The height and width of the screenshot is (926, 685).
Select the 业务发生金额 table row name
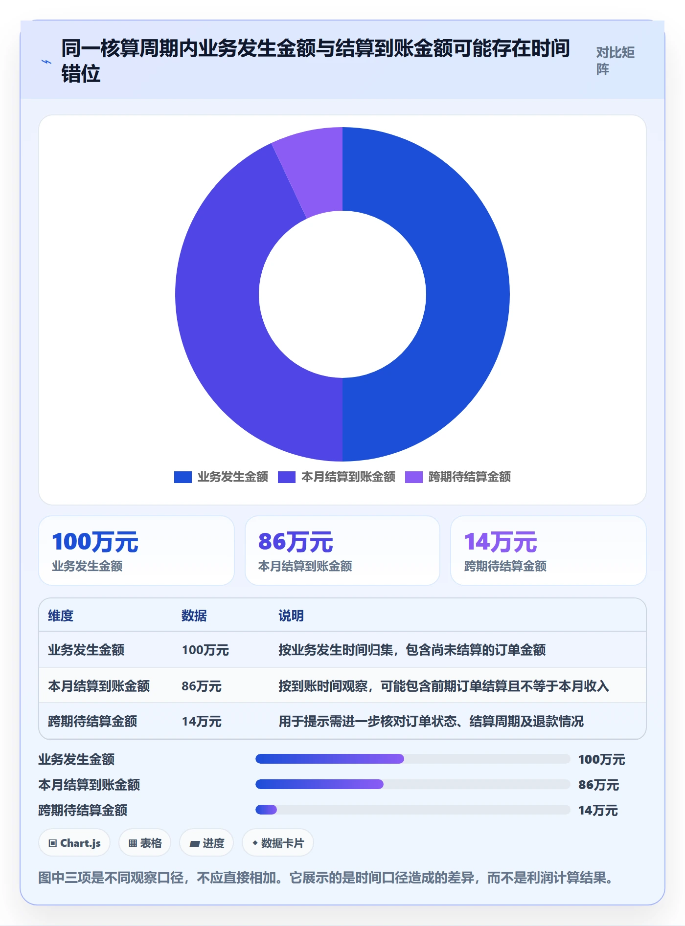(86, 650)
